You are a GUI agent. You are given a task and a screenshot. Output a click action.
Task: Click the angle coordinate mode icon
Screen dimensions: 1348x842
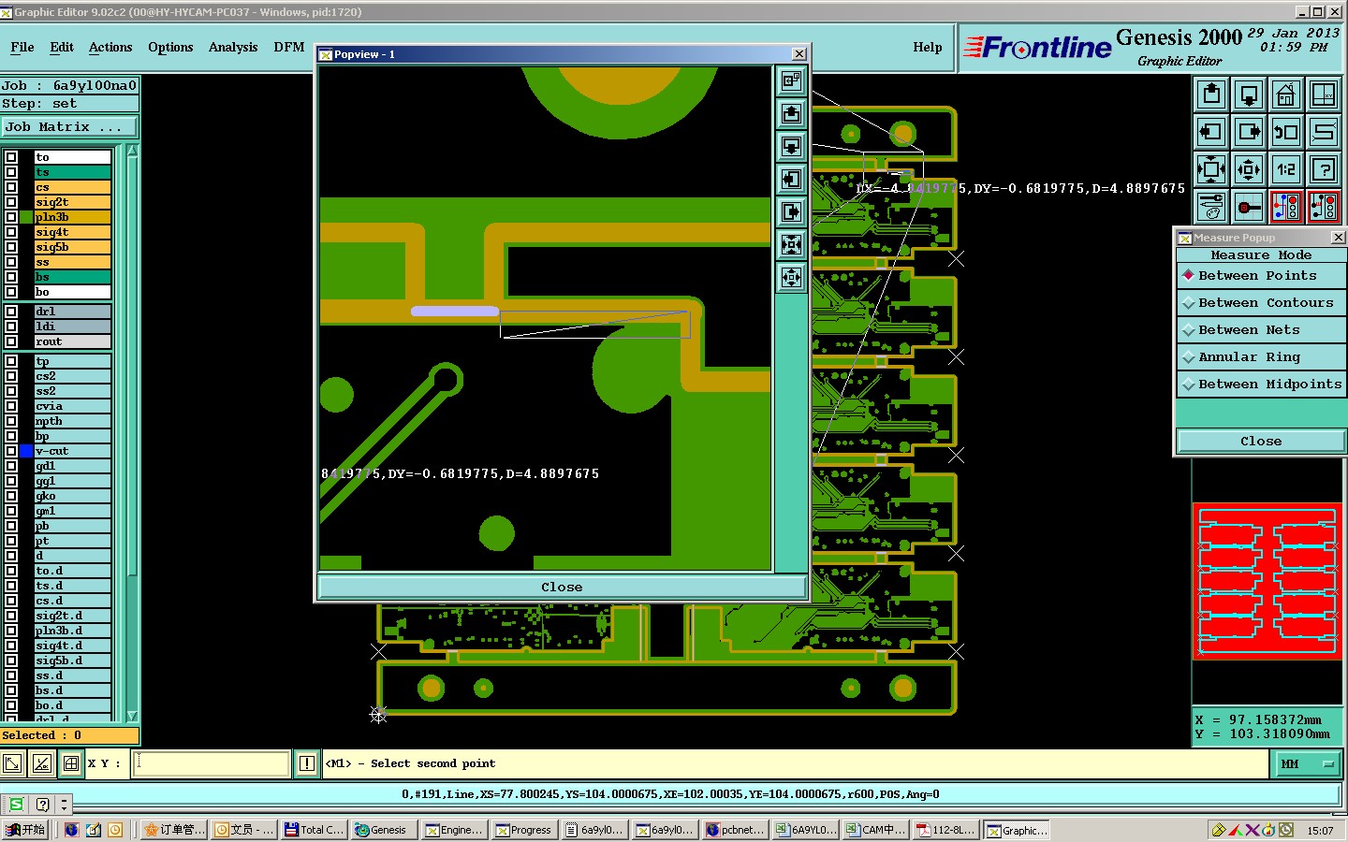point(42,763)
